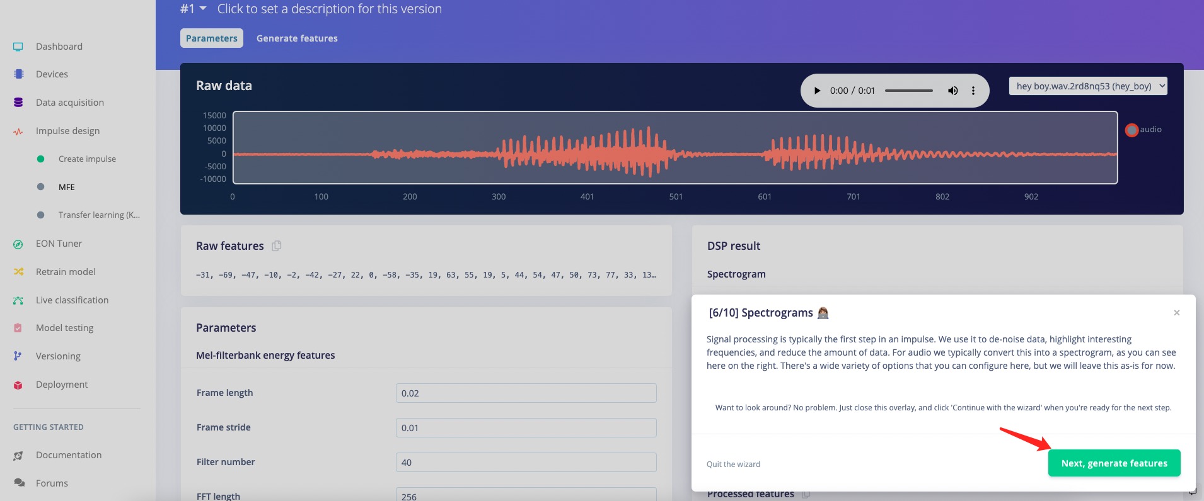Open the Transfer learning block
The image size is (1204, 501).
(x=99, y=215)
